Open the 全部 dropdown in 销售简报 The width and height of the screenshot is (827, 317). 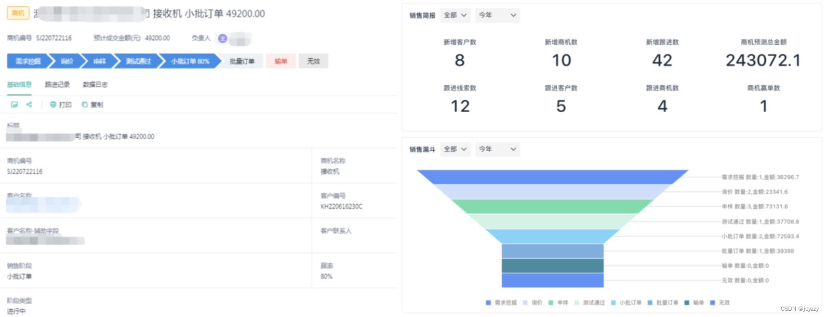pos(455,15)
